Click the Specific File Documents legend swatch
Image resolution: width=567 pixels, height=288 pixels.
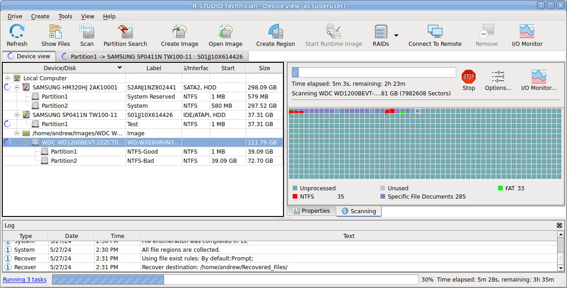pyautogui.click(x=383, y=196)
